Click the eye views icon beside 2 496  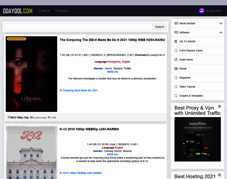pos(49,118)
